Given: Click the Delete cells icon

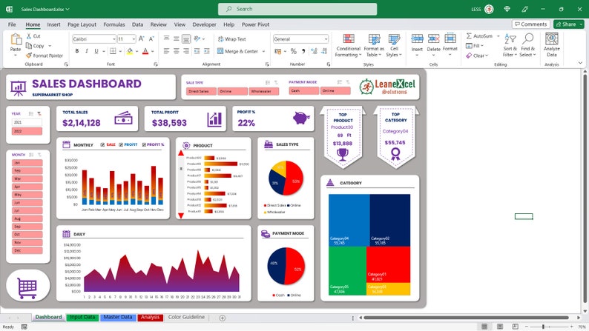Looking at the screenshot, I should pyautogui.click(x=433, y=39).
